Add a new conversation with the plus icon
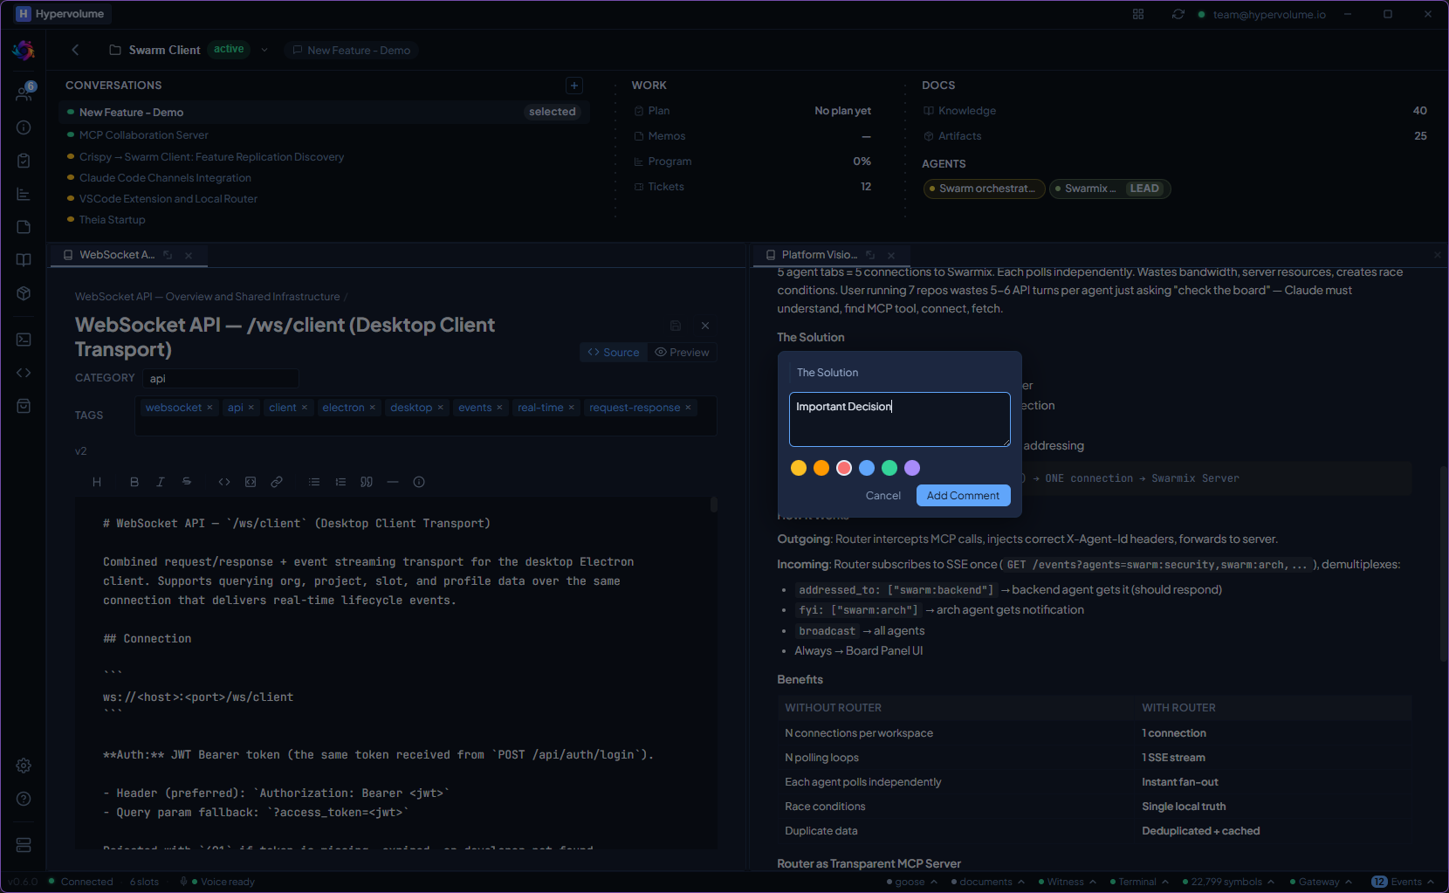Viewport: 1449px width, 893px height. pos(574,86)
